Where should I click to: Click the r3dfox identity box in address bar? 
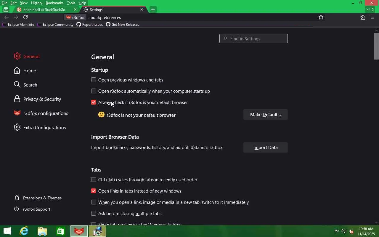75,17
